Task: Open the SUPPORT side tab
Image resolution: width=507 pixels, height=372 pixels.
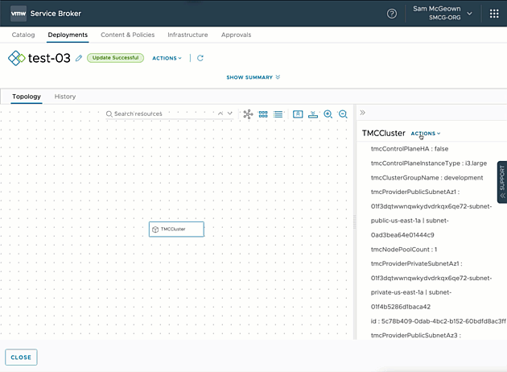Action: 502,182
